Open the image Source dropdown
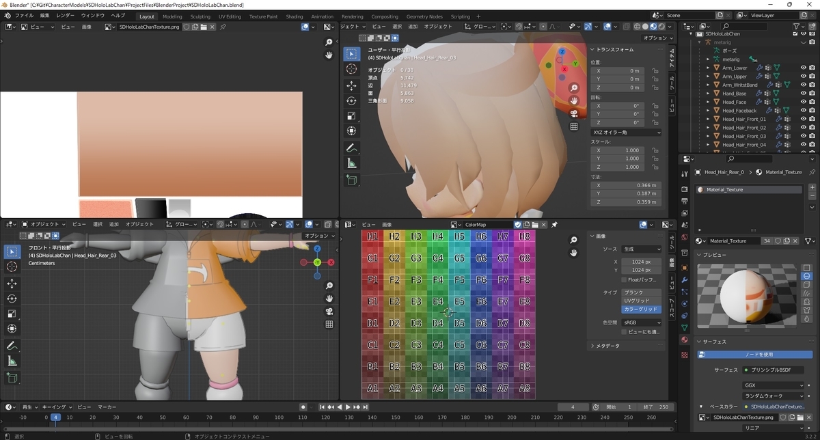 tap(640, 249)
